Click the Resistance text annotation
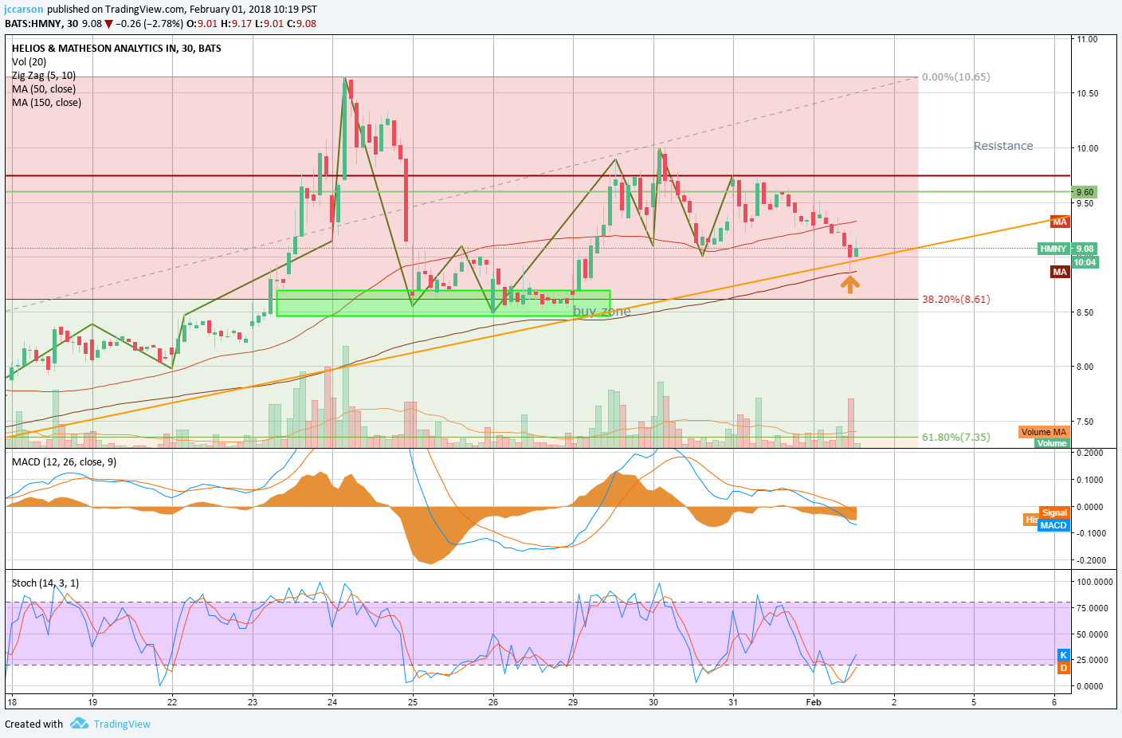 point(1003,146)
